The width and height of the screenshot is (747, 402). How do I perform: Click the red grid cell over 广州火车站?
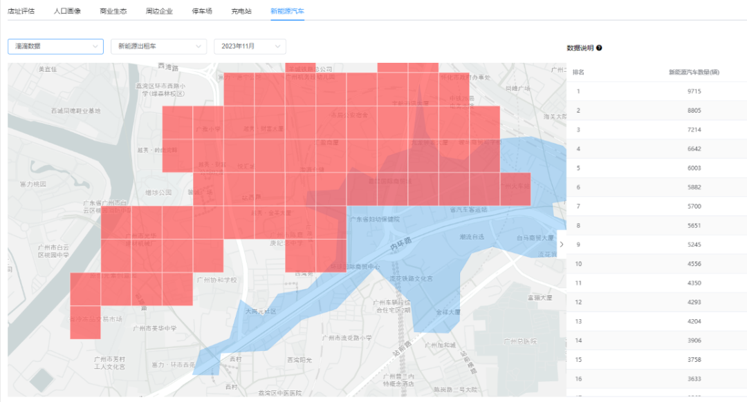click(x=515, y=189)
